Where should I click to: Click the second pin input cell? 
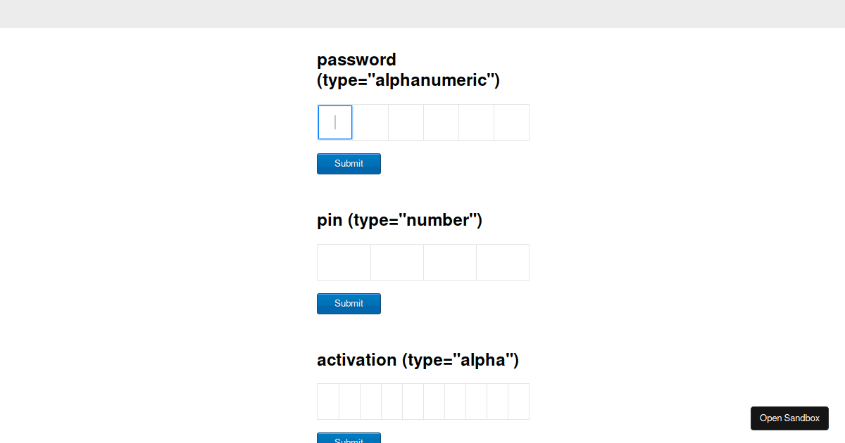(396, 262)
